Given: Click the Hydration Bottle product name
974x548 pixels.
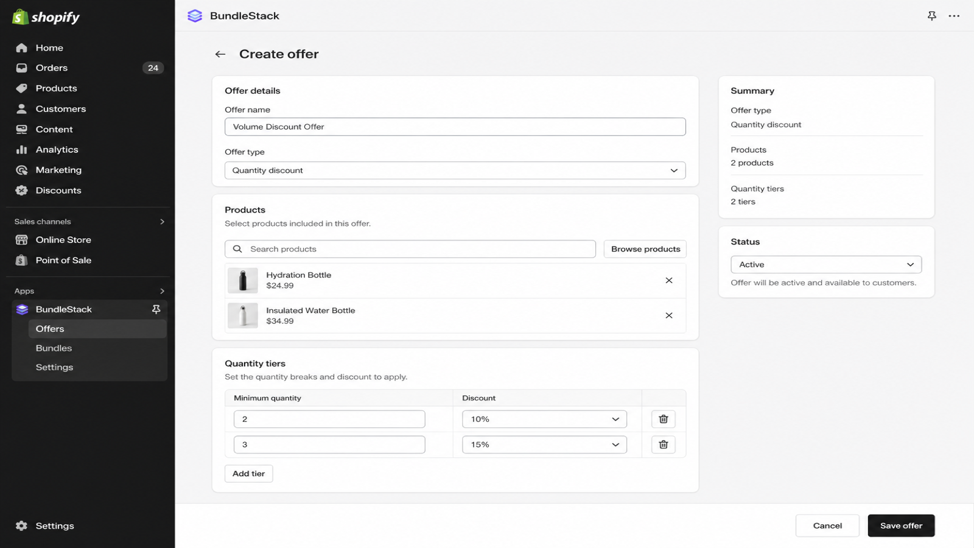Looking at the screenshot, I should 299,275.
